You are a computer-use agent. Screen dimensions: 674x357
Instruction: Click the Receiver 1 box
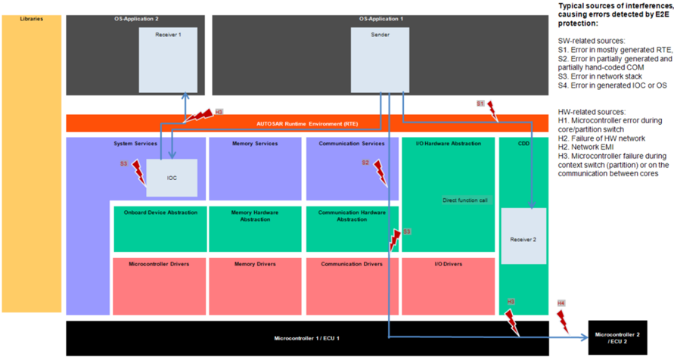pyautogui.click(x=168, y=61)
